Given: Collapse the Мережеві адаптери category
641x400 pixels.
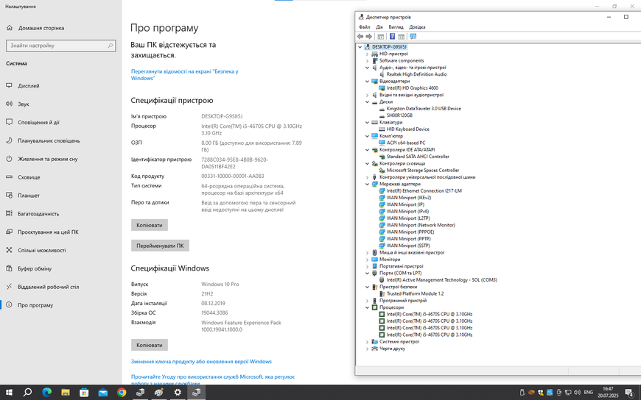Looking at the screenshot, I should (x=367, y=184).
